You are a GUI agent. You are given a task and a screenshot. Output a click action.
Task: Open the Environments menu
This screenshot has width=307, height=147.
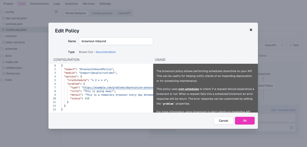40,4
